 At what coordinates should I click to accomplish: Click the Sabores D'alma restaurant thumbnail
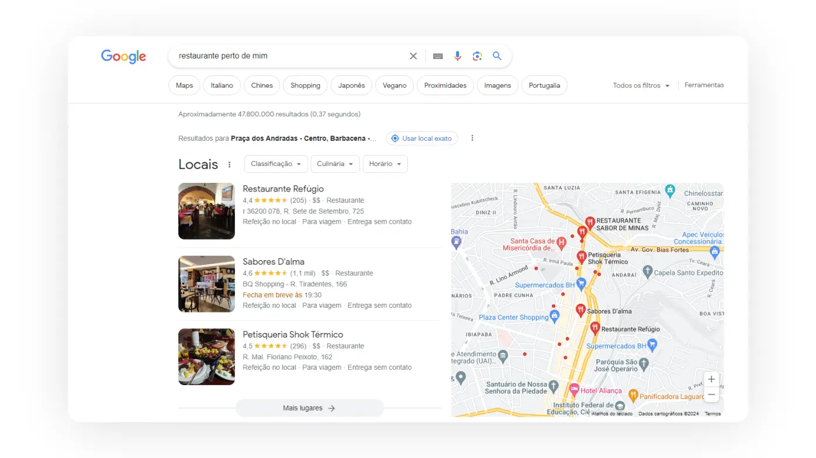point(206,284)
